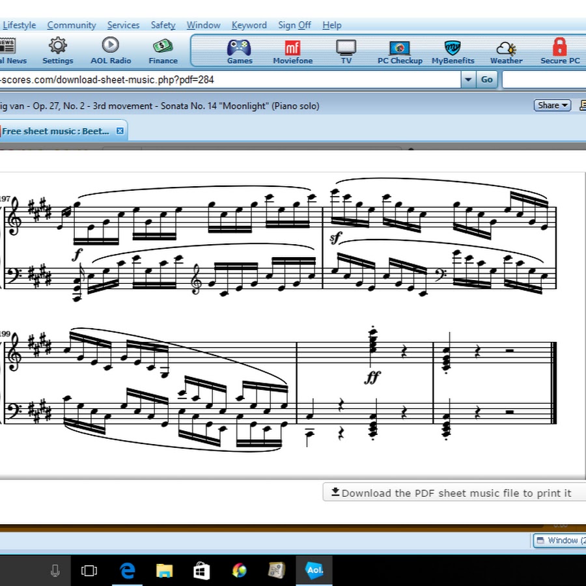586x586 pixels.
Task: Open the Window menu
Action: pyautogui.click(x=203, y=25)
